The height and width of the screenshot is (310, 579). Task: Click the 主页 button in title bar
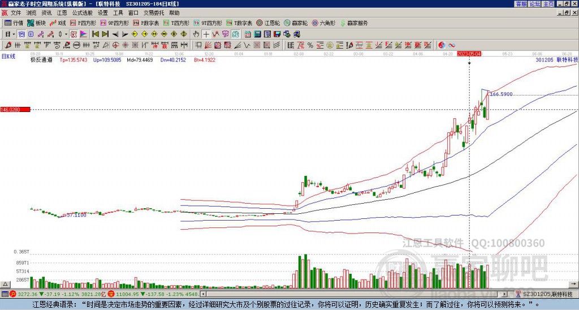[548, 4]
